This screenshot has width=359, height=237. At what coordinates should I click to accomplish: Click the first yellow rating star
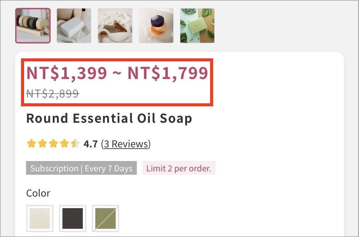click(x=31, y=144)
